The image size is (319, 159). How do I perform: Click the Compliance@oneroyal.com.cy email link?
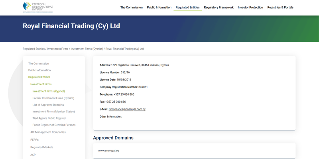(127, 109)
